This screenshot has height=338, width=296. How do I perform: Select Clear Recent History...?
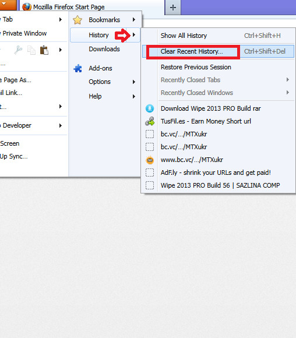[218, 51]
